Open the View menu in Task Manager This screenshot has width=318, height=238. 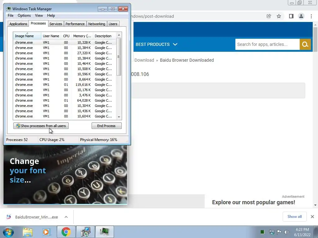click(x=39, y=15)
